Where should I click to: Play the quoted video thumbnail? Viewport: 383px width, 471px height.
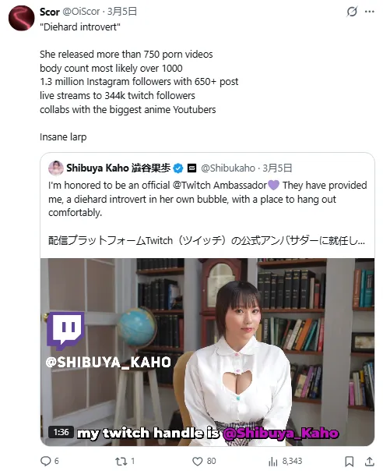tap(207, 352)
